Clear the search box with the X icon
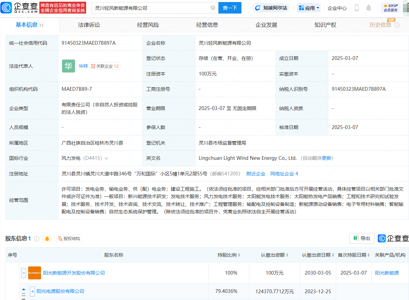This screenshot has height=300, width=409. point(213,8)
